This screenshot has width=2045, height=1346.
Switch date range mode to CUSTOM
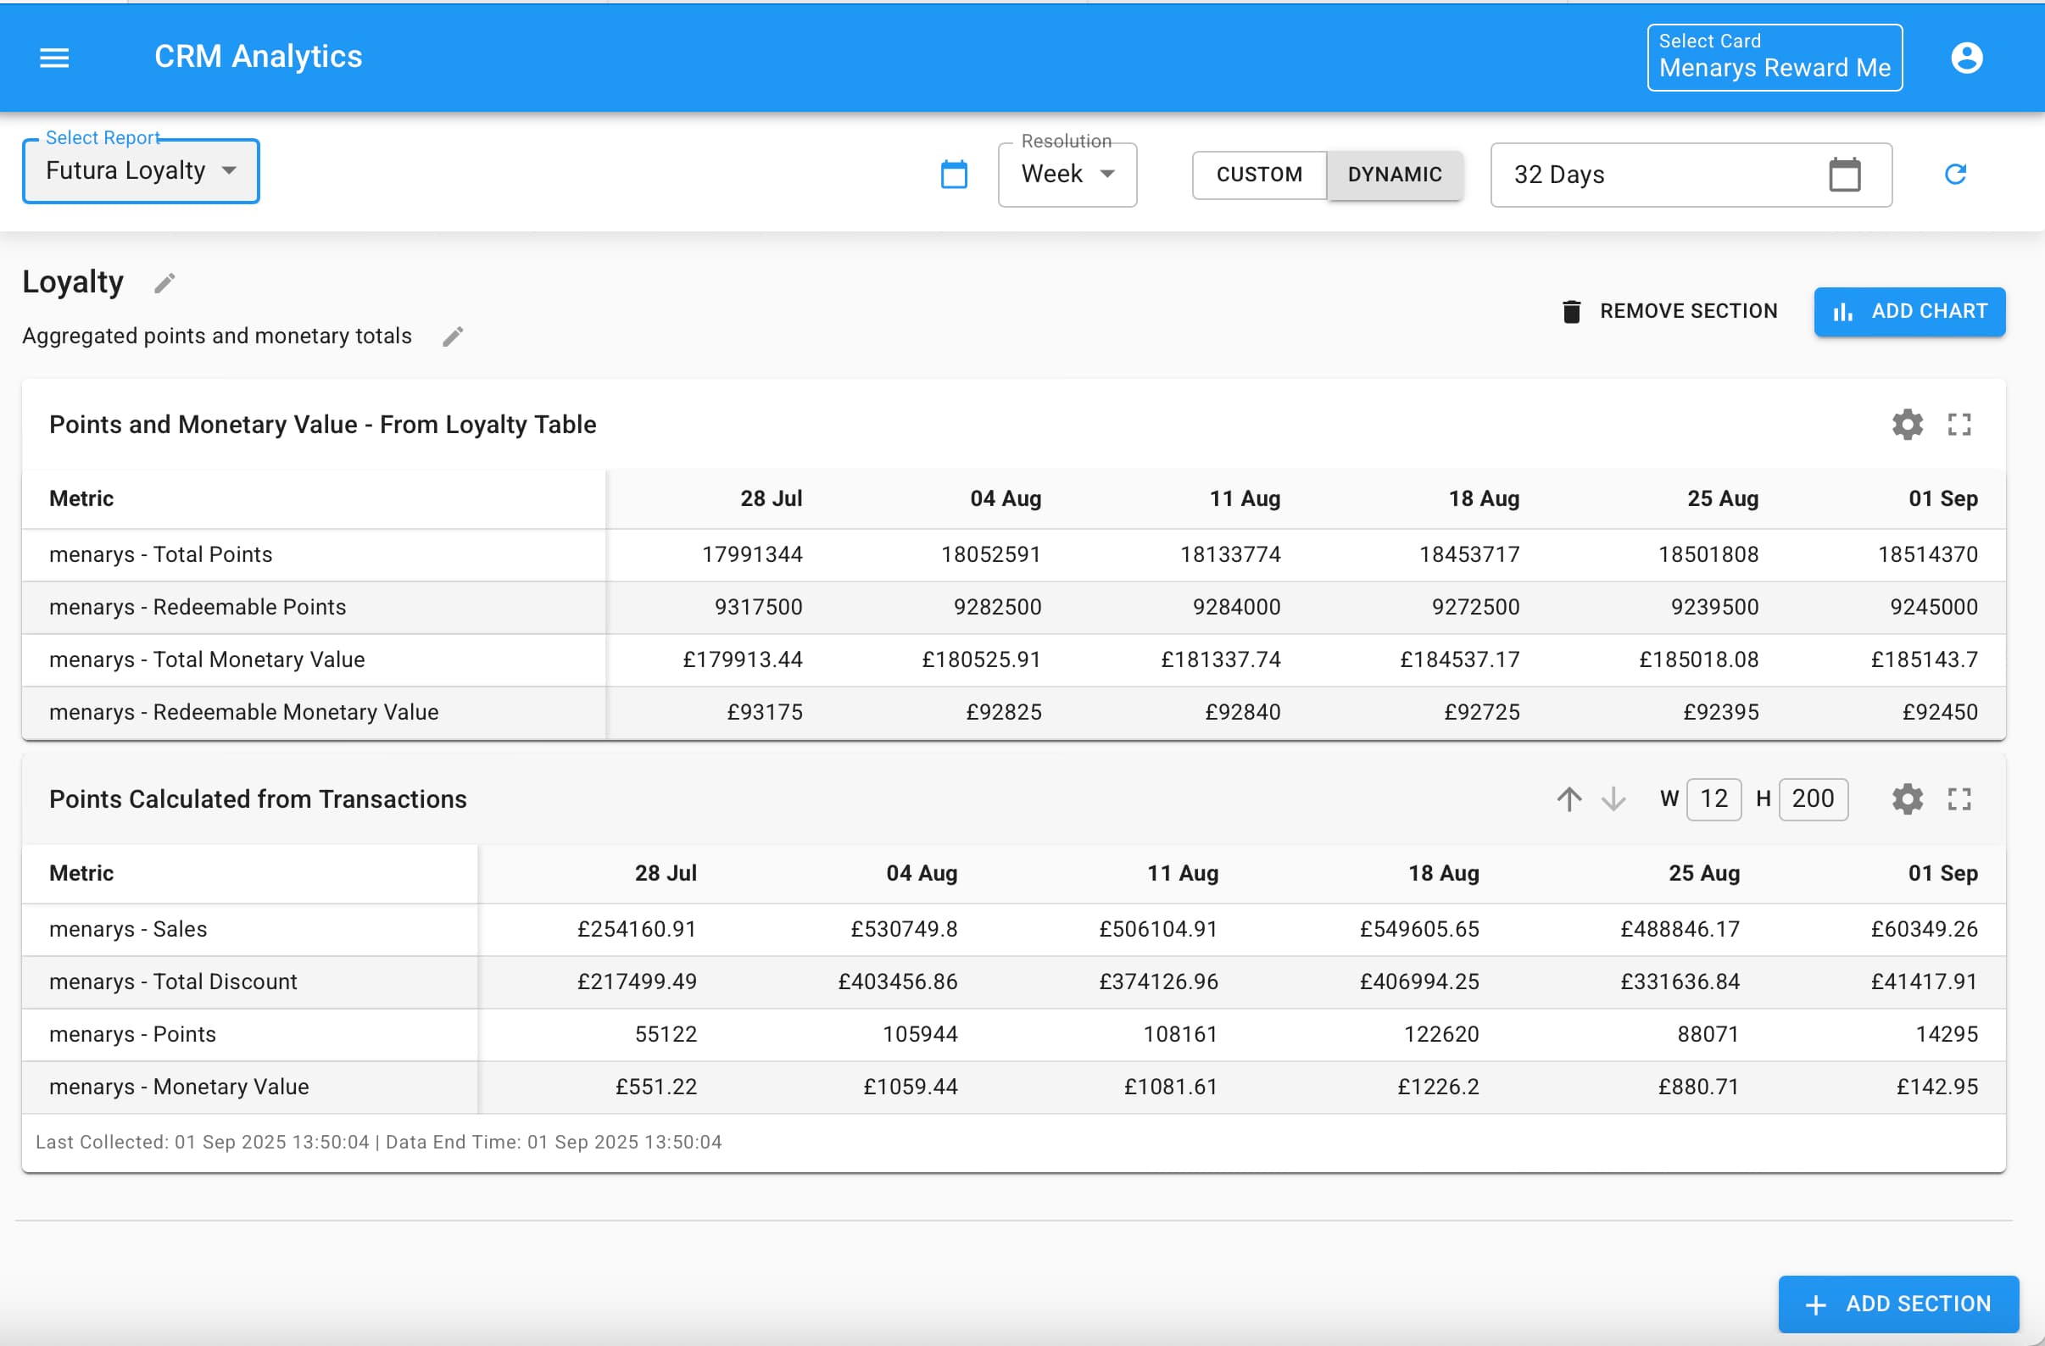coord(1258,175)
